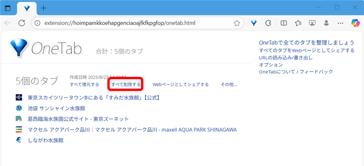The height and width of the screenshot is (166, 364).
Task: Open しながわ水族館 link
Action: (x=46, y=140)
